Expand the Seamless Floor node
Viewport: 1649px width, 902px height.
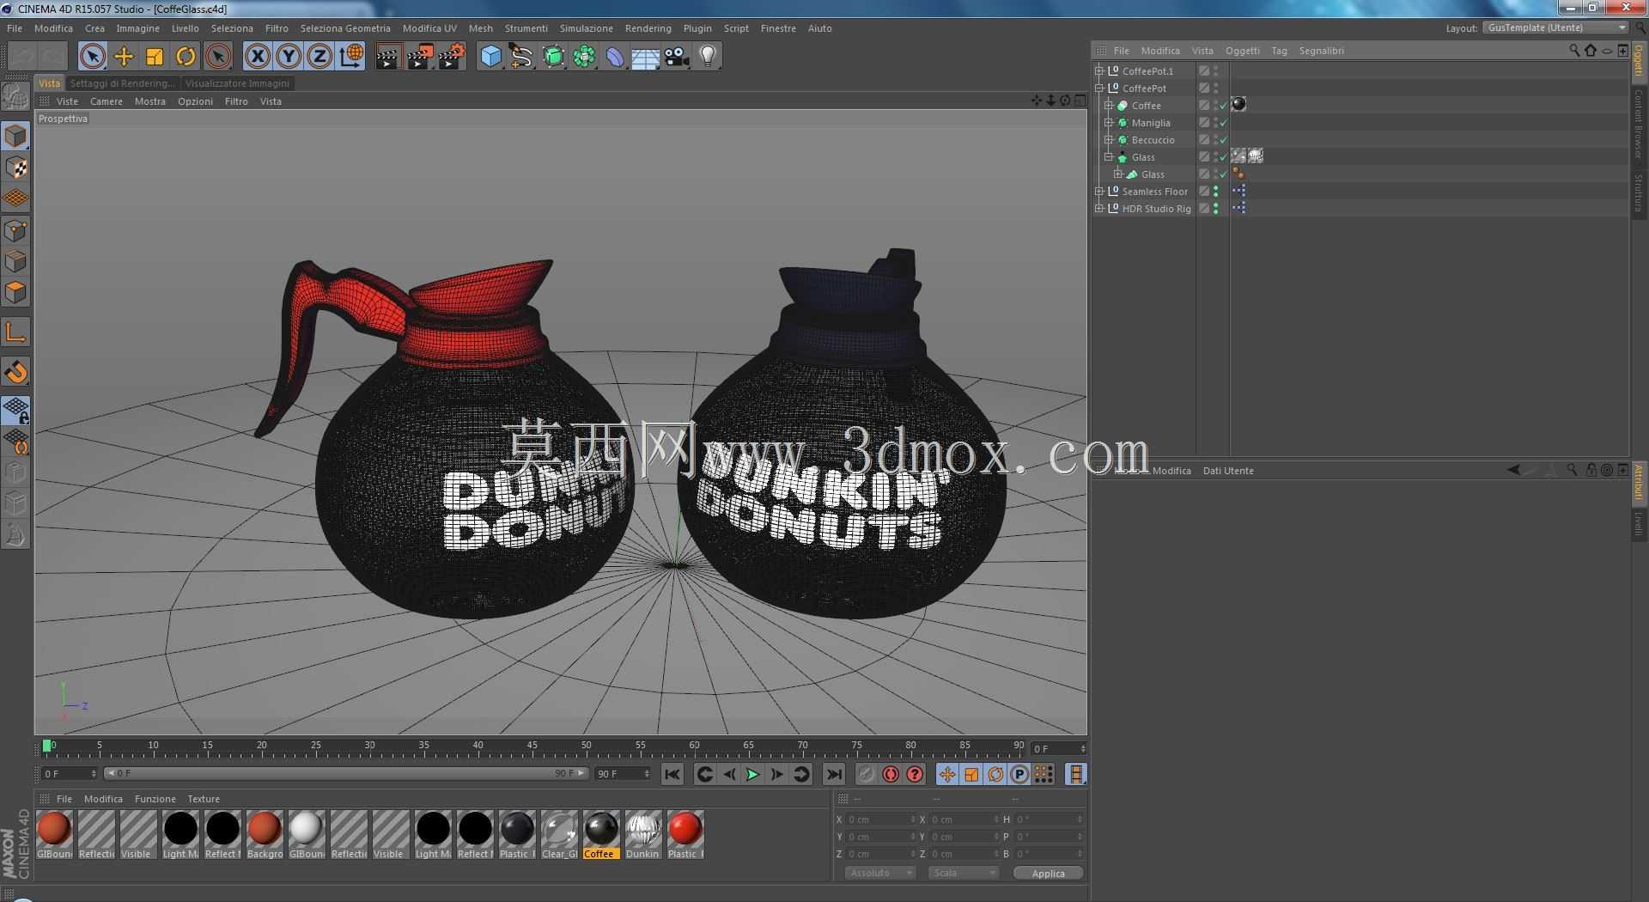point(1099,191)
